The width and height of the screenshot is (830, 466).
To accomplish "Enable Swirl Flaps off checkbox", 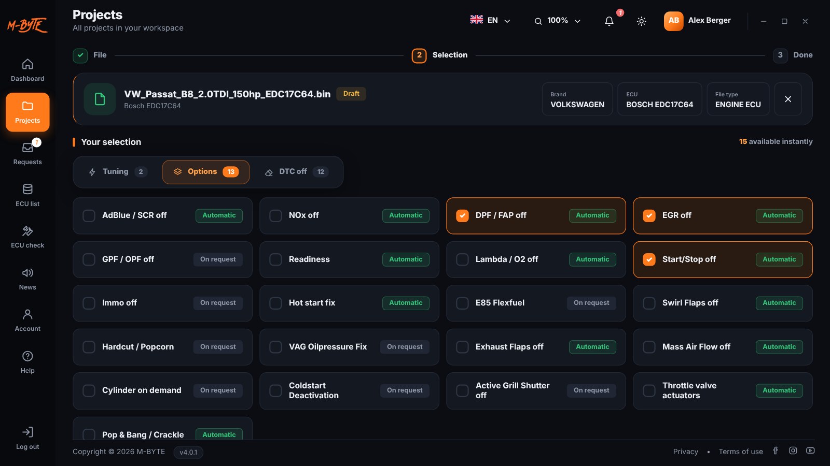I will click(x=649, y=303).
